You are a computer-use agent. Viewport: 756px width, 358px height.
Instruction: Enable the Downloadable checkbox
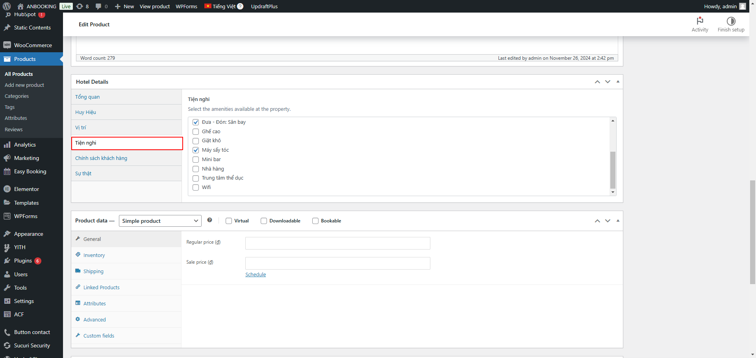pyautogui.click(x=264, y=221)
